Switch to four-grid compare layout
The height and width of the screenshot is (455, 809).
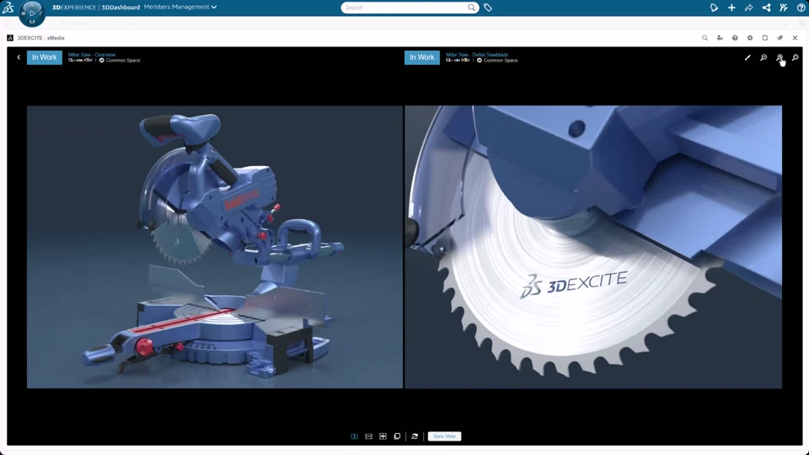tap(383, 436)
